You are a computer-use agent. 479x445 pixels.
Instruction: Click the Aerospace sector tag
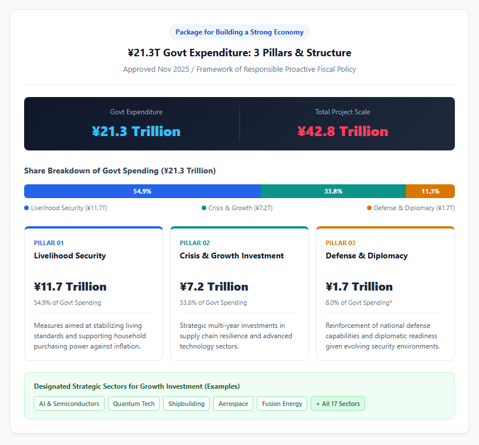point(233,404)
